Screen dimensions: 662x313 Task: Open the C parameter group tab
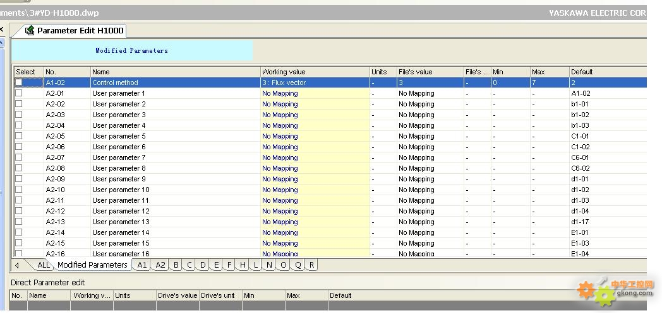click(x=190, y=265)
